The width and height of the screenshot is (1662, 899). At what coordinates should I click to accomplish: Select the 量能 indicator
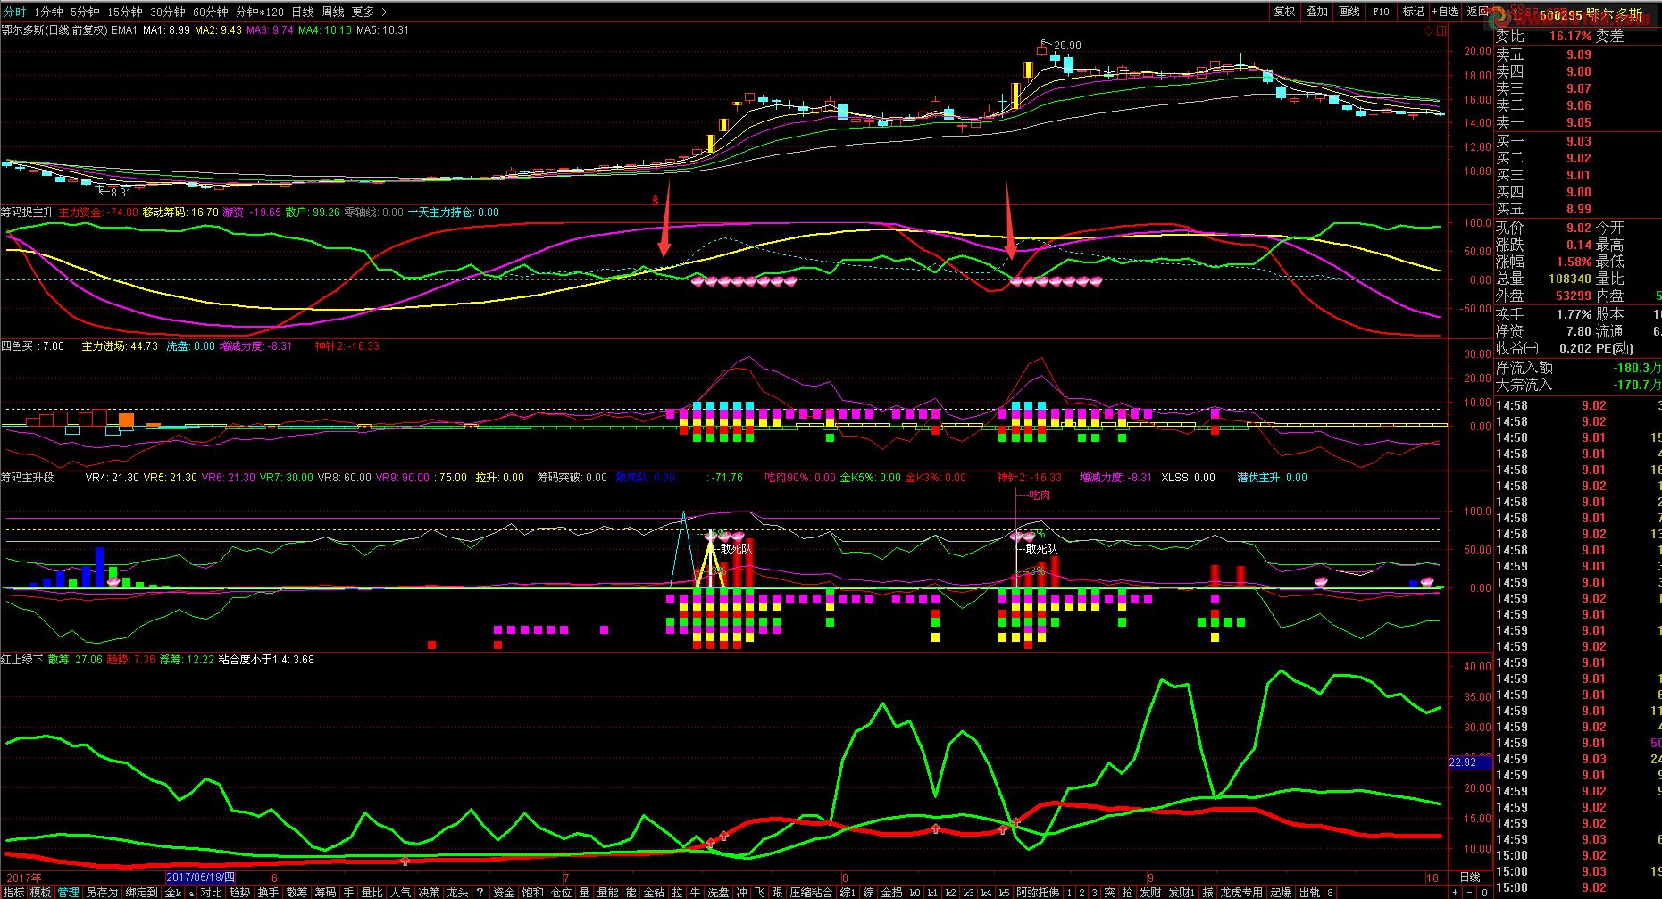[x=607, y=892]
